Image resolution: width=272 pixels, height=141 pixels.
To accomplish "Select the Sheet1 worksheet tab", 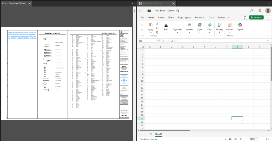I will [158, 134].
